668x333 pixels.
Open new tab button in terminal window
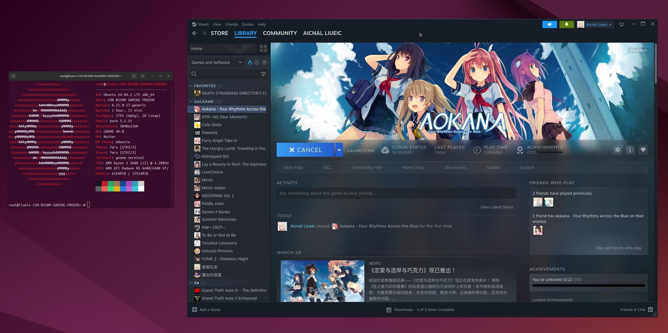[13, 76]
